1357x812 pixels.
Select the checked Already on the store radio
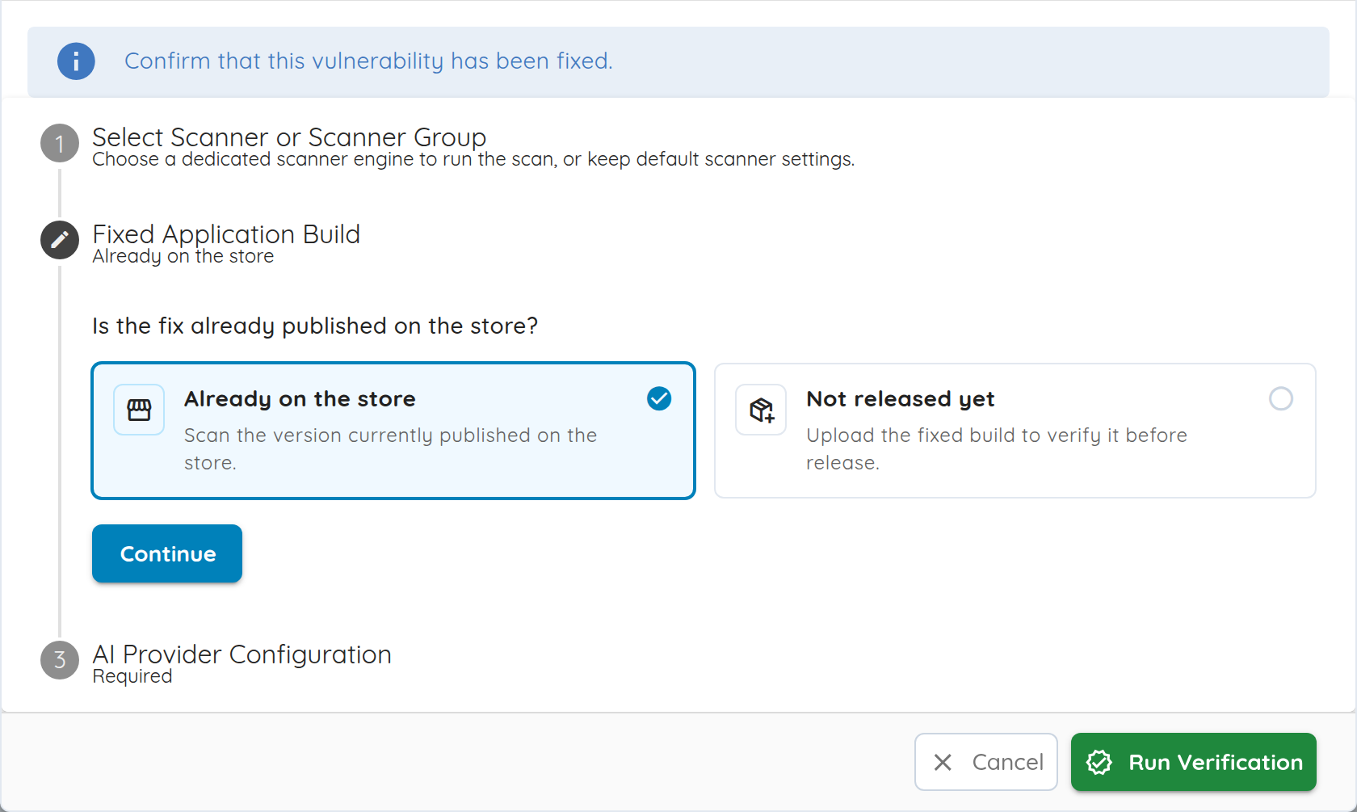click(659, 398)
